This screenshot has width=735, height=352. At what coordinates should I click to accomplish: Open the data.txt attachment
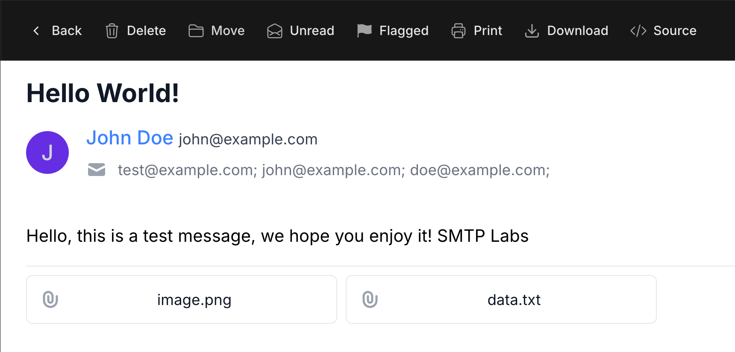click(514, 300)
